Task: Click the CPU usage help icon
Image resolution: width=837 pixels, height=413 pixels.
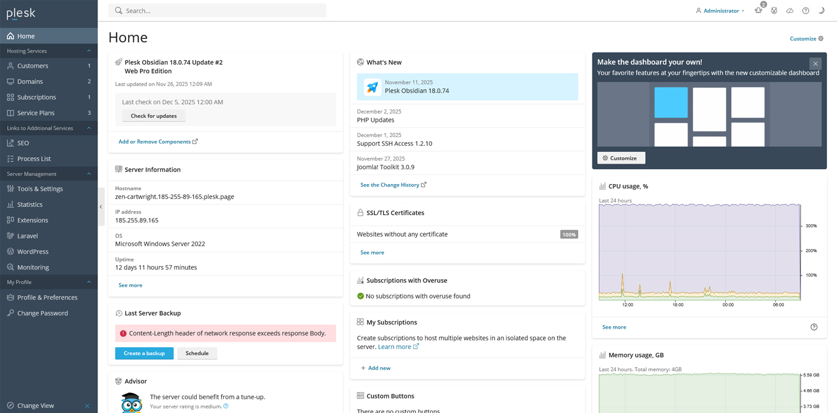Action: [x=814, y=327]
